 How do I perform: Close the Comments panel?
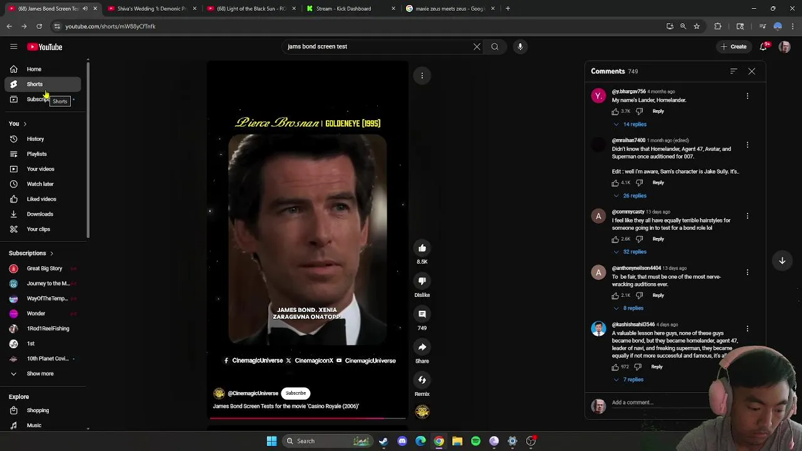coord(752,71)
